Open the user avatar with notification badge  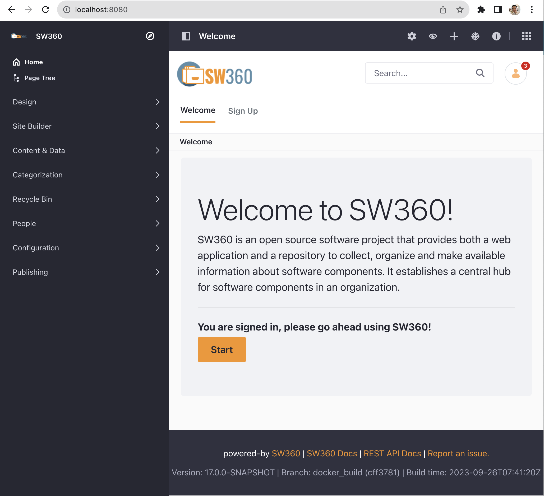(x=515, y=74)
